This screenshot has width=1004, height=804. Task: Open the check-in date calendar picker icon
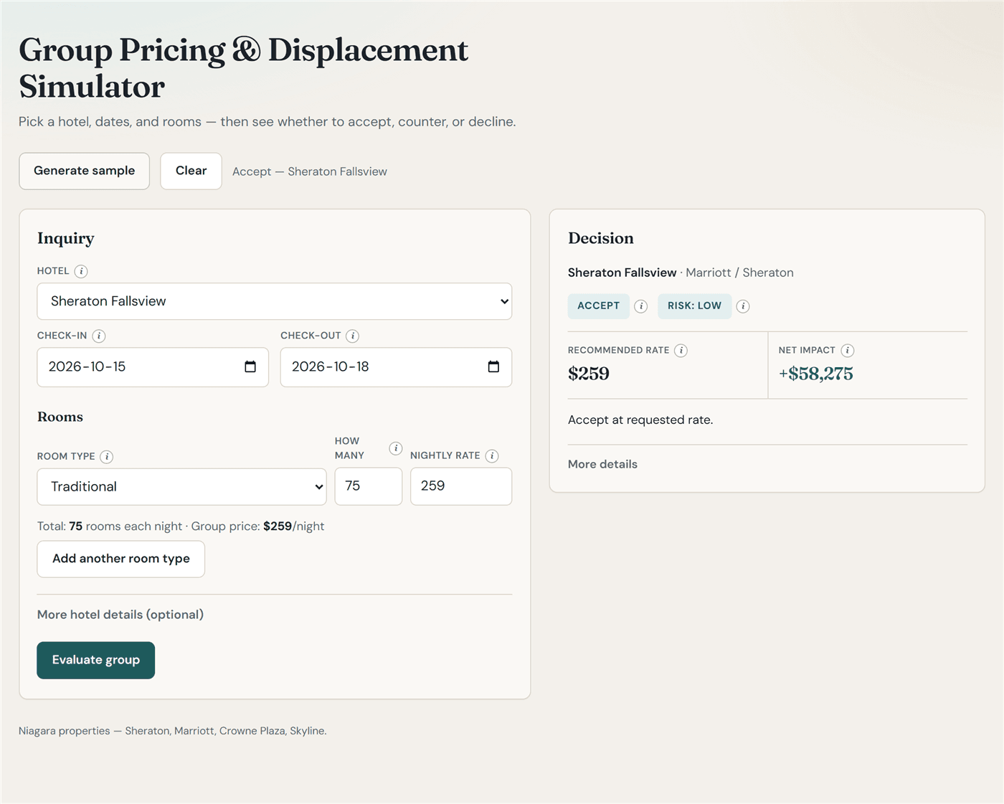[x=250, y=366]
